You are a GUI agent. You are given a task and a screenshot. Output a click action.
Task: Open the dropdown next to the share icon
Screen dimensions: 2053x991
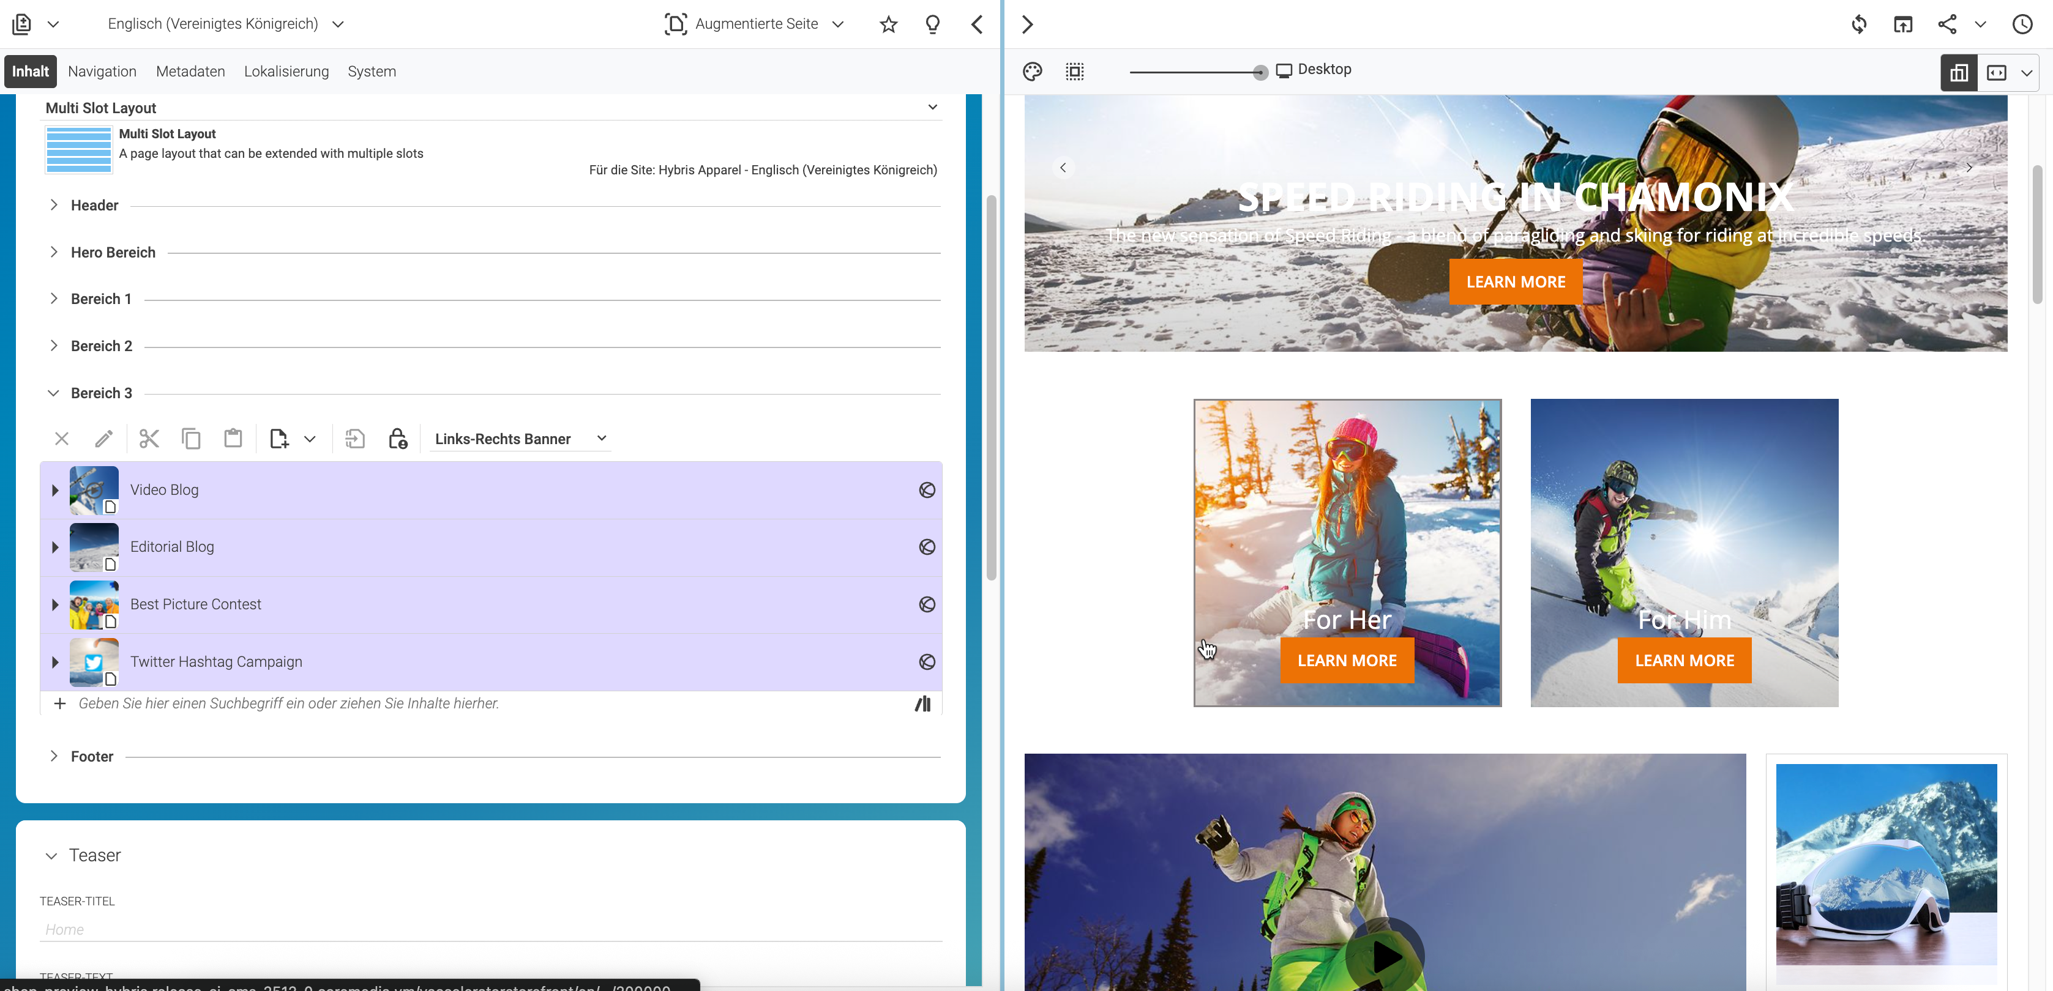tap(1980, 24)
